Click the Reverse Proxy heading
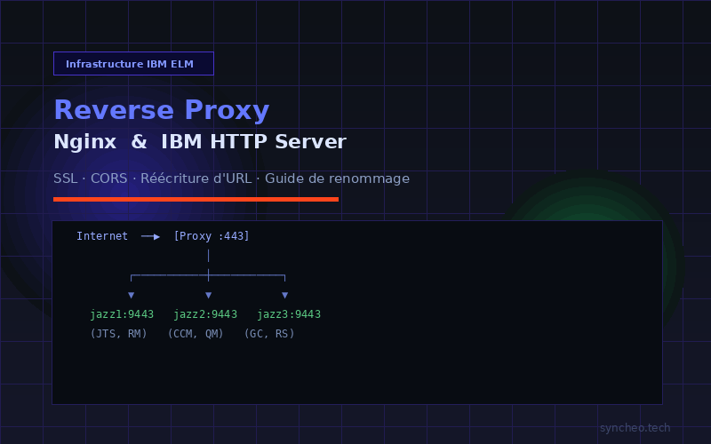This screenshot has height=444, width=711. point(161,110)
